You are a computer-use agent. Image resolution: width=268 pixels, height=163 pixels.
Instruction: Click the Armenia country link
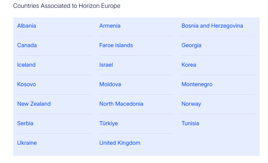pyautogui.click(x=110, y=26)
